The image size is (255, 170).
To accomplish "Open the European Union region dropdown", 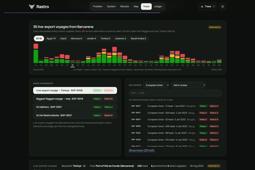I will coord(156,85).
